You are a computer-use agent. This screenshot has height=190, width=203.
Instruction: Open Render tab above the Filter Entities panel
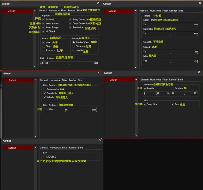72,80
